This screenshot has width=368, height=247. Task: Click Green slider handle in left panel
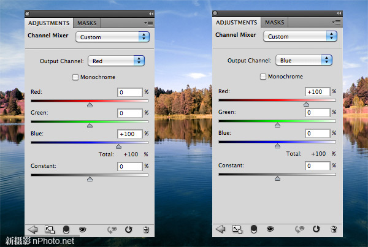pyautogui.click(x=90, y=126)
